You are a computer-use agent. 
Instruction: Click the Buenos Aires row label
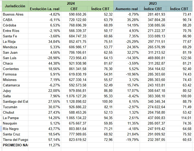click(x=13, y=14)
